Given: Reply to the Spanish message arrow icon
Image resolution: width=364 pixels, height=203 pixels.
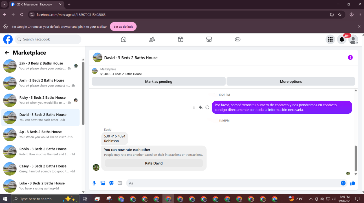Looking at the screenshot, I should tap(201, 107).
